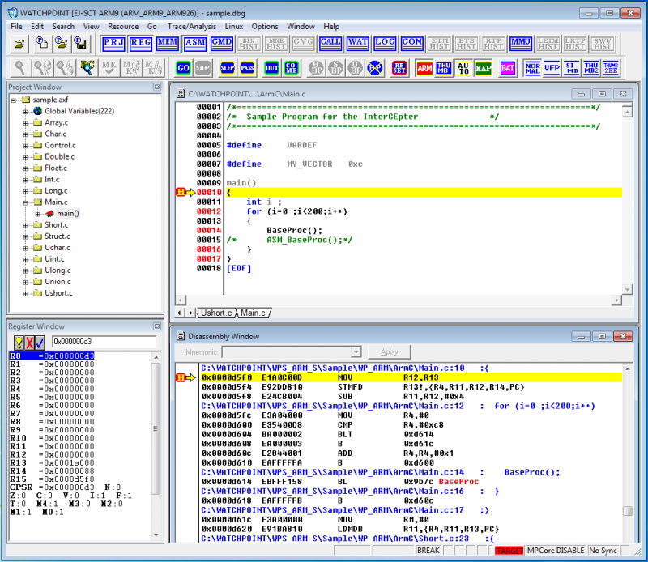Toggle the NORMAL register view button
648x562 pixels.
[533, 68]
